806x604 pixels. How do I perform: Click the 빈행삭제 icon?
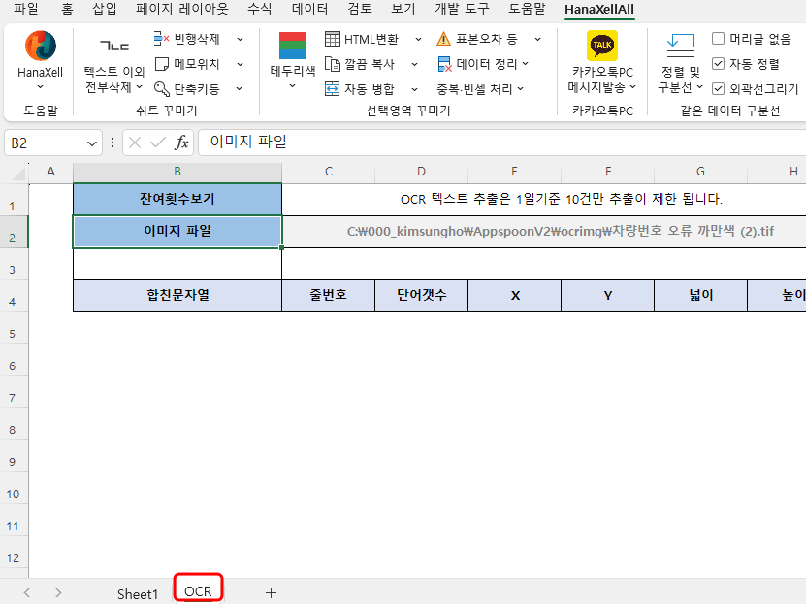tap(161, 39)
